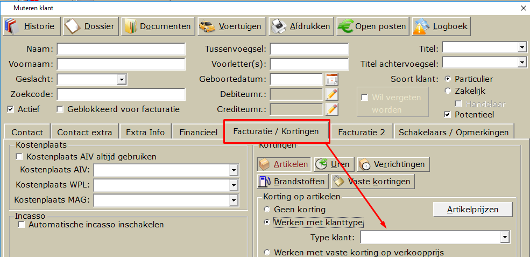Screen dimensions: 530x257
Task: Click the Geboortedatum date field
Action: [296, 79]
